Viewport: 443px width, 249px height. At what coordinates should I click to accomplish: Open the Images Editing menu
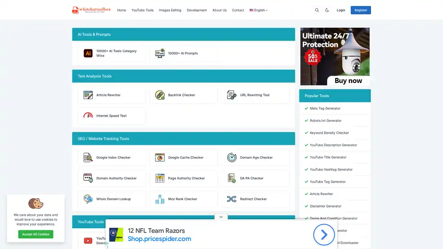(170, 10)
